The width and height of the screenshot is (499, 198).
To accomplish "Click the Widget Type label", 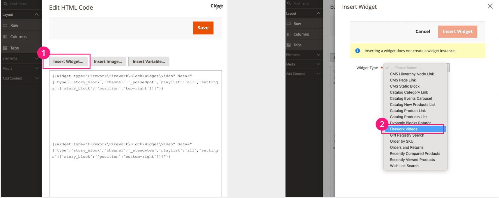I will (x=367, y=68).
